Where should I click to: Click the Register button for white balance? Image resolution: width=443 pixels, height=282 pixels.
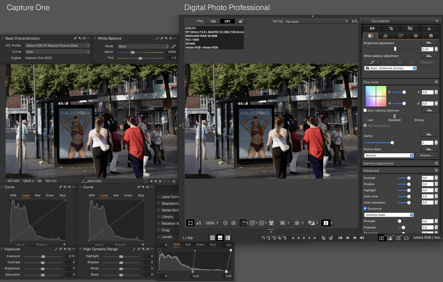click(428, 62)
